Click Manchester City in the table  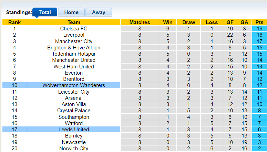coord(74,41)
